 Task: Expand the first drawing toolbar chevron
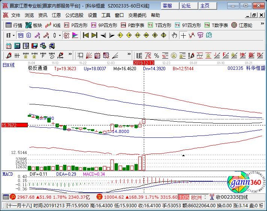click(70, 54)
